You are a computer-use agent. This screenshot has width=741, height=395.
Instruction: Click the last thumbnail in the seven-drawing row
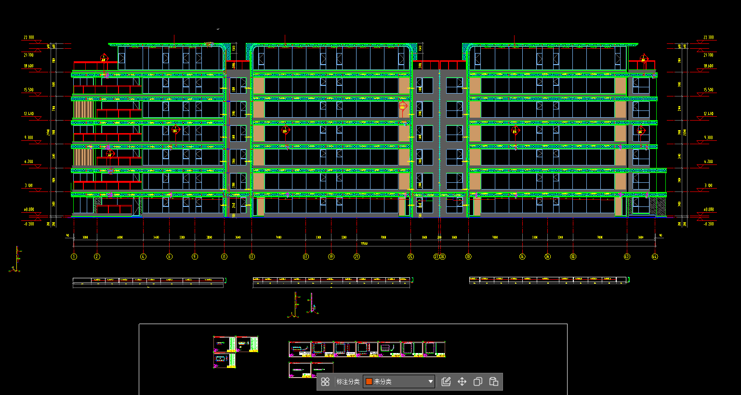(x=435, y=349)
